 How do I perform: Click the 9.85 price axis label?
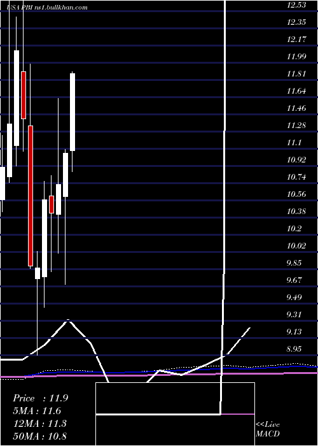pos(294,263)
